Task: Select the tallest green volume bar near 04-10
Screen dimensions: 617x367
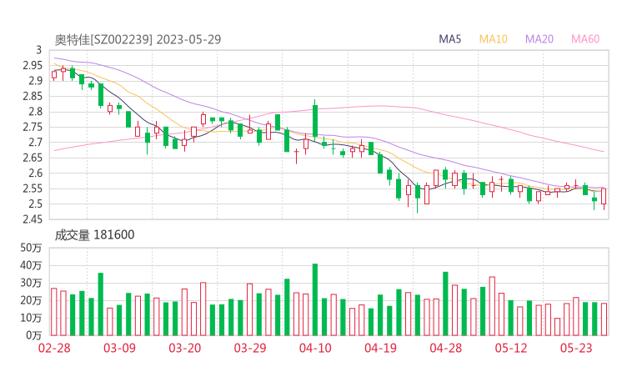Action: coord(315,299)
